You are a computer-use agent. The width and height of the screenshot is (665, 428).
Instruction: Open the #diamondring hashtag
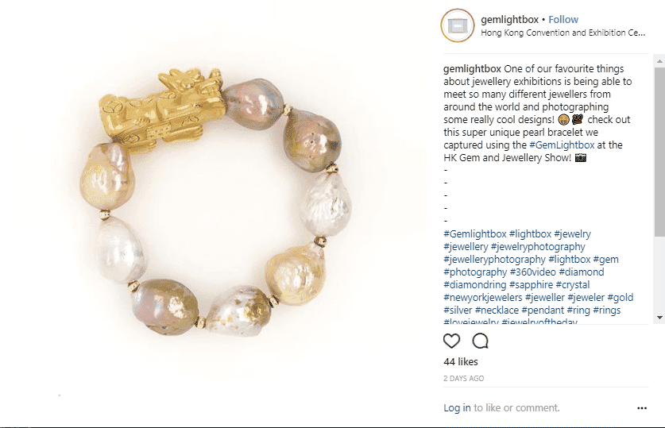click(475, 285)
